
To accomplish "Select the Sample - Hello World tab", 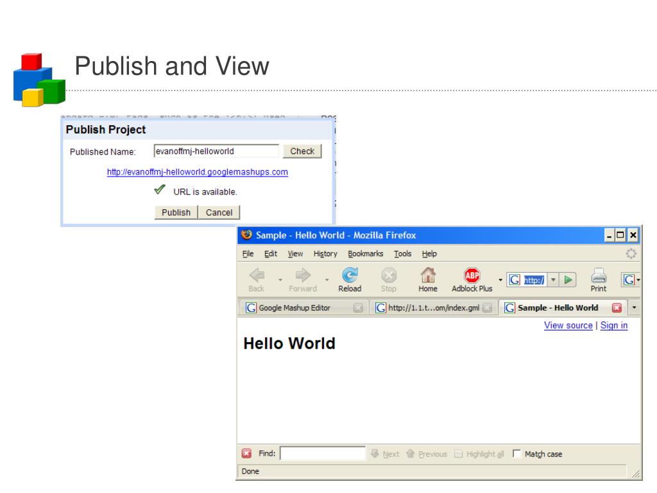I will 562,307.
